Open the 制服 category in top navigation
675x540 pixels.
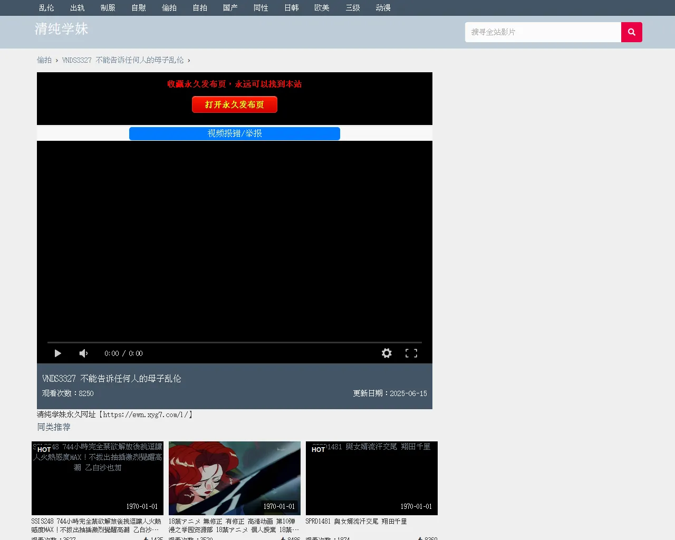click(108, 8)
